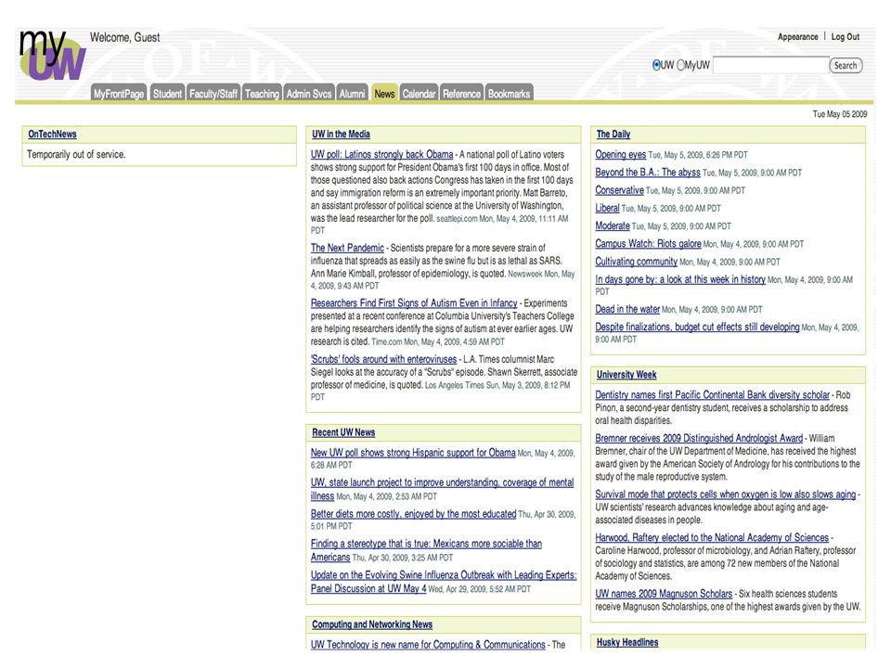Open the Recent UW News heading link
This screenshot has height=668, width=891.
(343, 432)
